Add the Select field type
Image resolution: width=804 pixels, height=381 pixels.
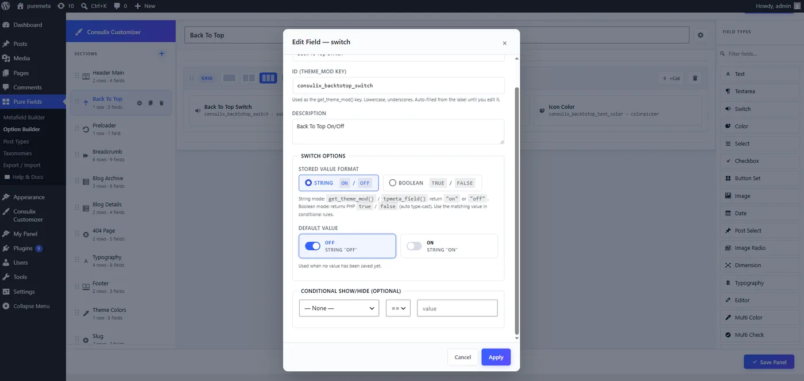tap(759, 144)
